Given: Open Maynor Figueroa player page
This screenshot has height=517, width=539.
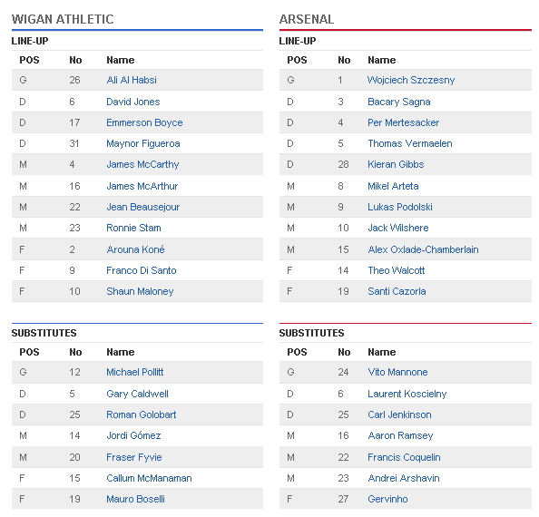Looking at the screenshot, I should pyautogui.click(x=143, y=143).
